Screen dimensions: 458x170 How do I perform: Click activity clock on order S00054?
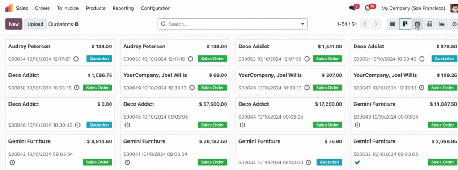click(x=76, y=59)
